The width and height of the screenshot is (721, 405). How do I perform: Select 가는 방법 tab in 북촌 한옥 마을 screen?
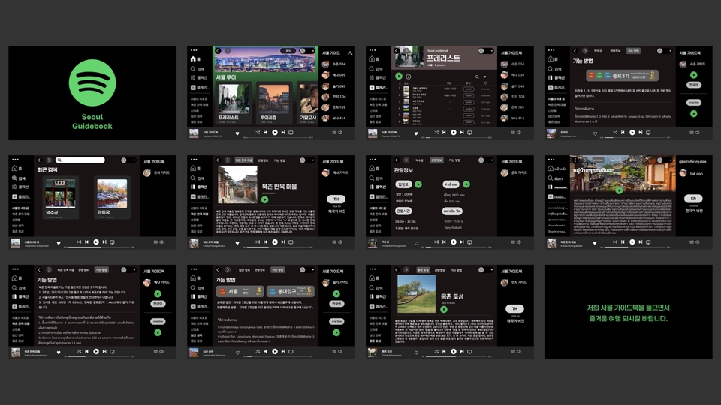(x=279, y=160)
